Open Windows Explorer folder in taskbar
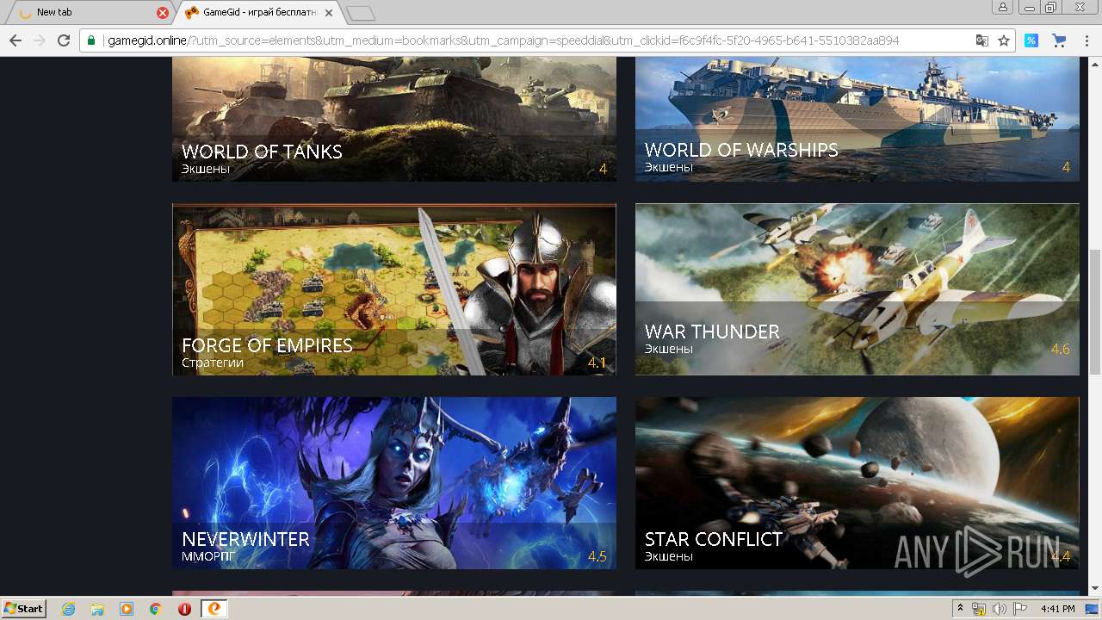The height and width of the screenshot is (620, 1102). click(97, 609)
